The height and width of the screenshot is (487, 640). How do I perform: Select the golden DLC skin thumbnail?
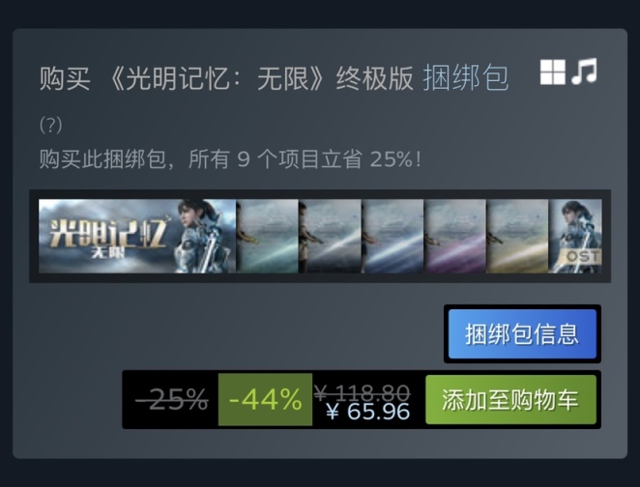[x=517, y=236]
